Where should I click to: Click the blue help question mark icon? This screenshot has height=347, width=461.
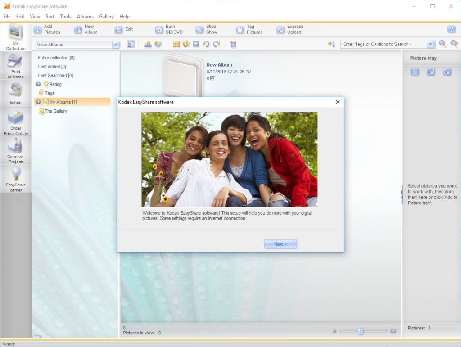point(451,29)
